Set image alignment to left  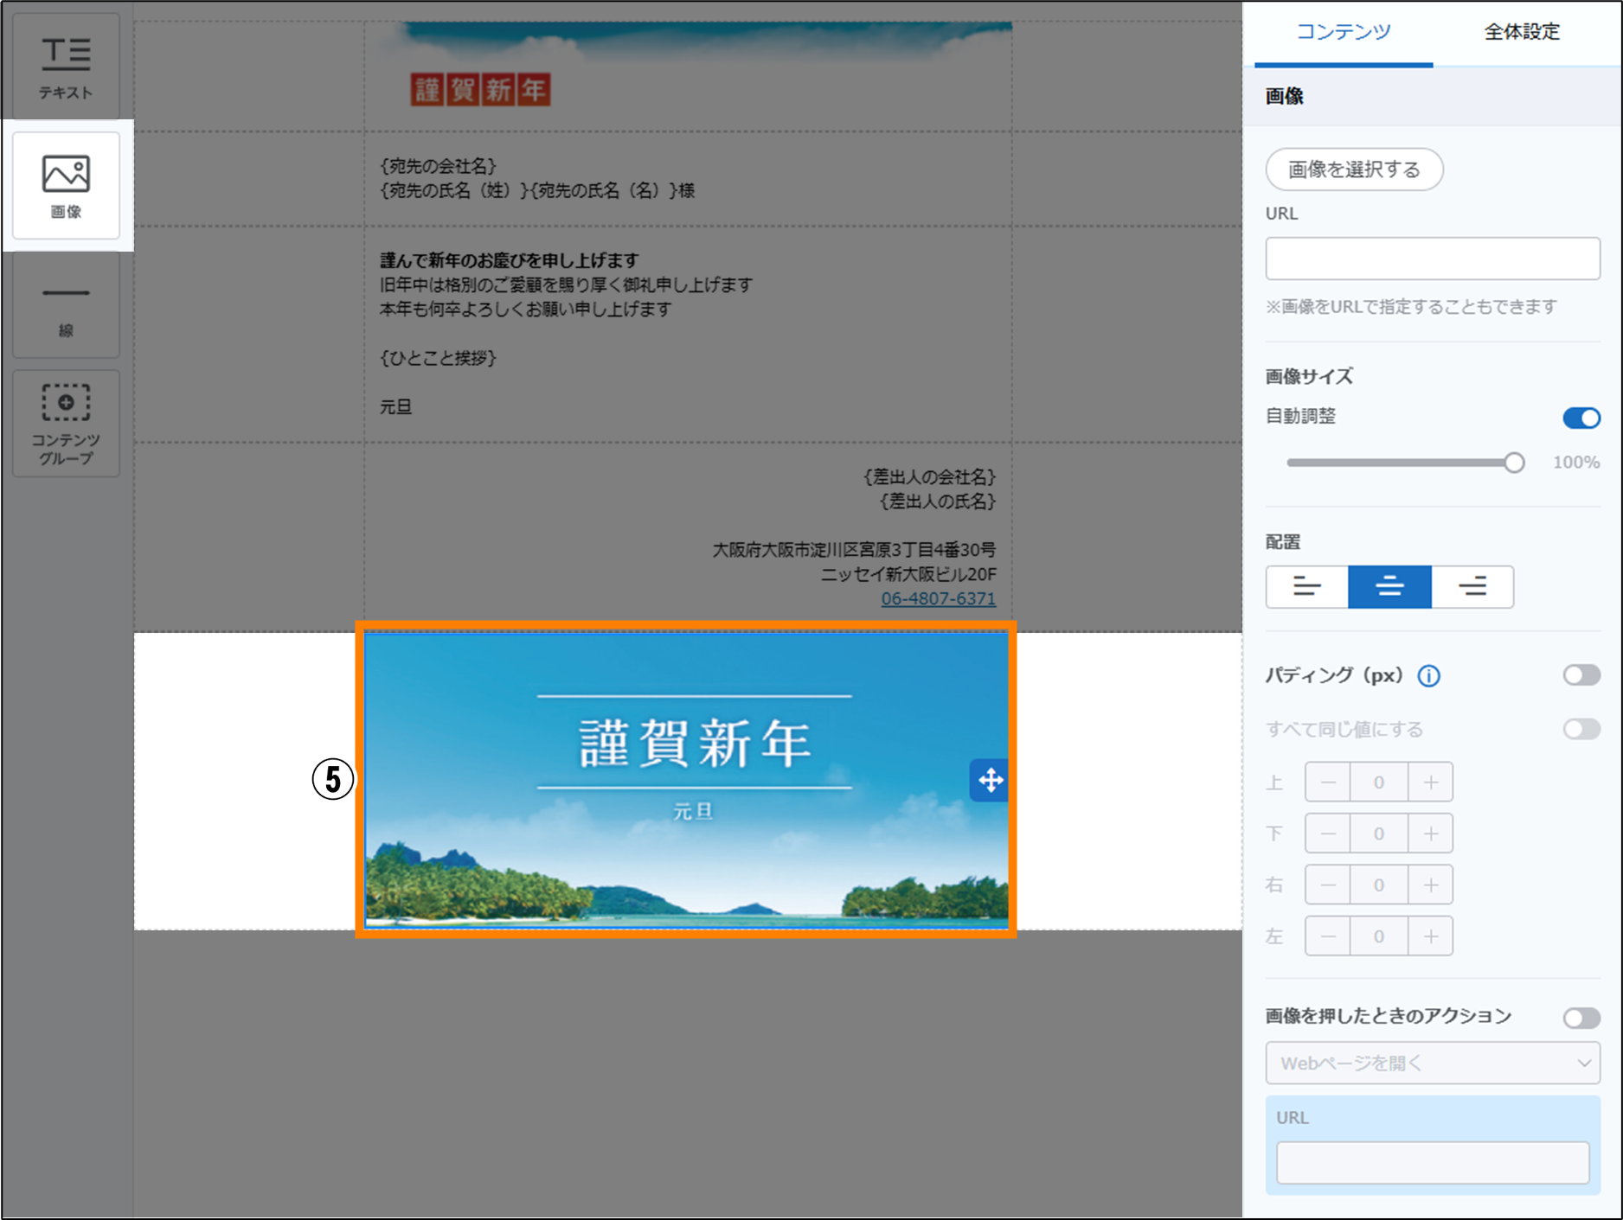click(x=1306, y=587)
